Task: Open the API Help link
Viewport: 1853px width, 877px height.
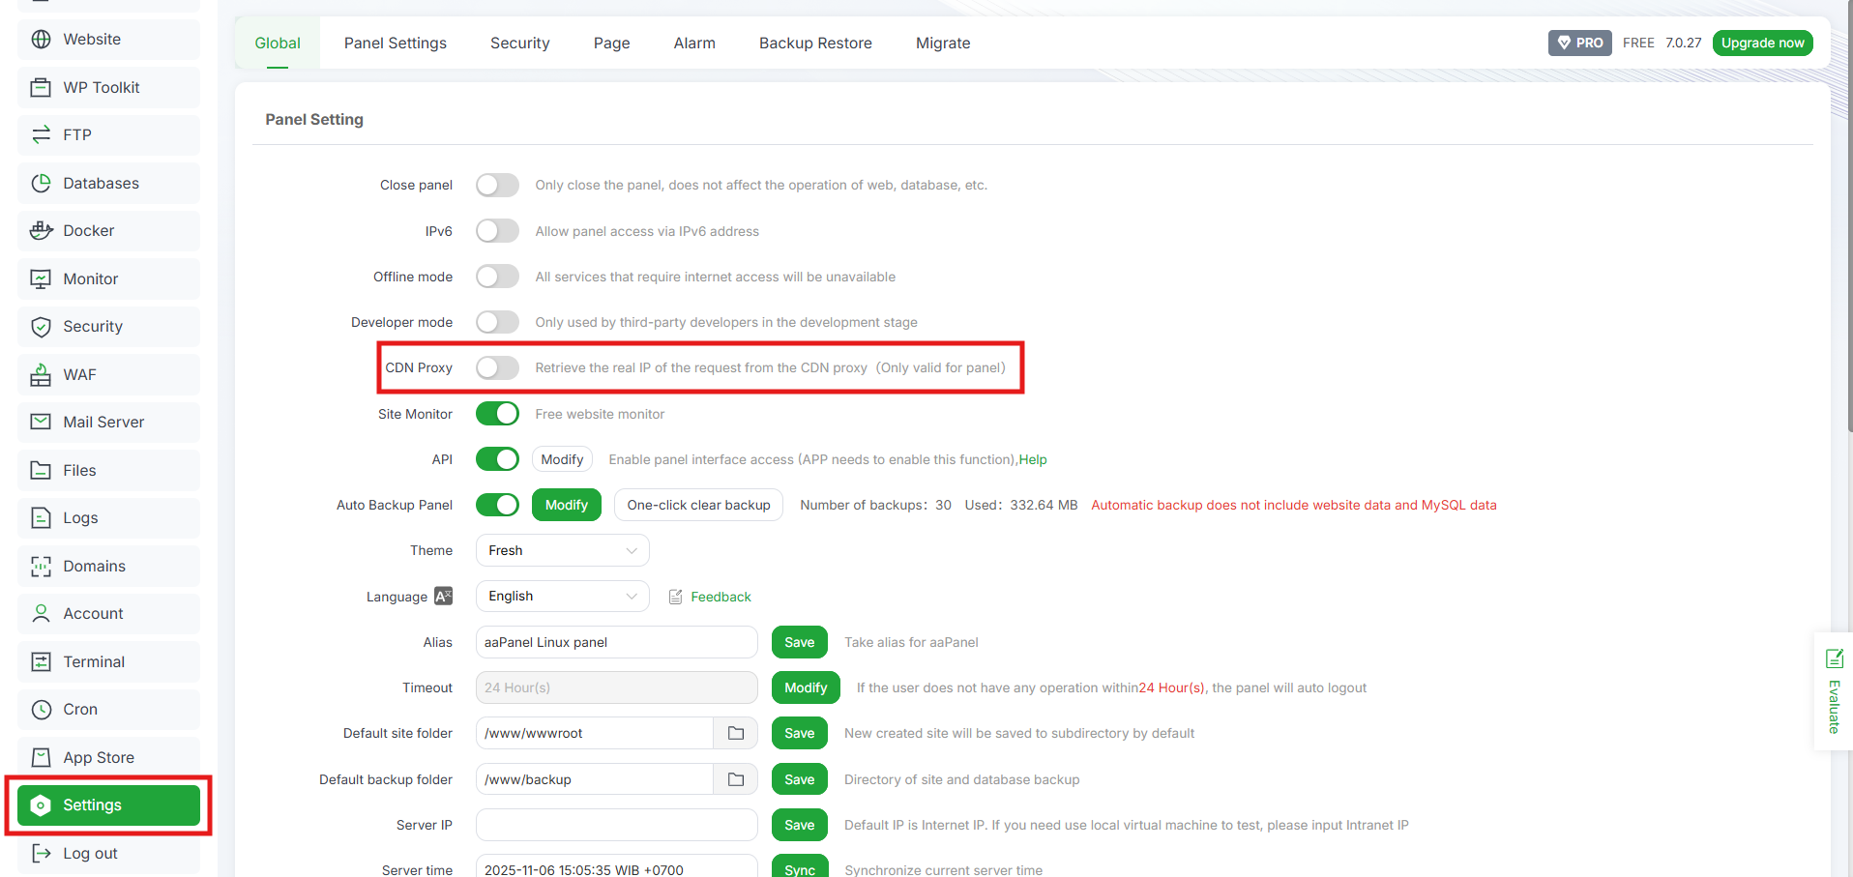Action: pos(1033,459)
